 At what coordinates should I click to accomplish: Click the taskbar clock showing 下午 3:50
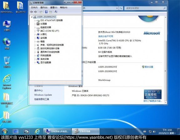pyautogui.click(x=167, y=132)
